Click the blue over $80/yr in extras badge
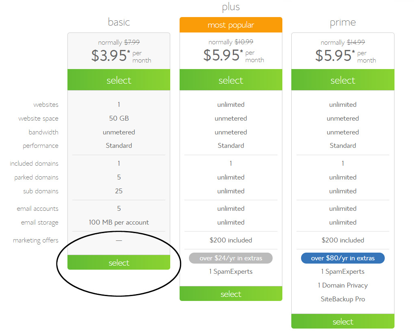Image resolution: width=414 pixels, height=331 pixels. 343,258
